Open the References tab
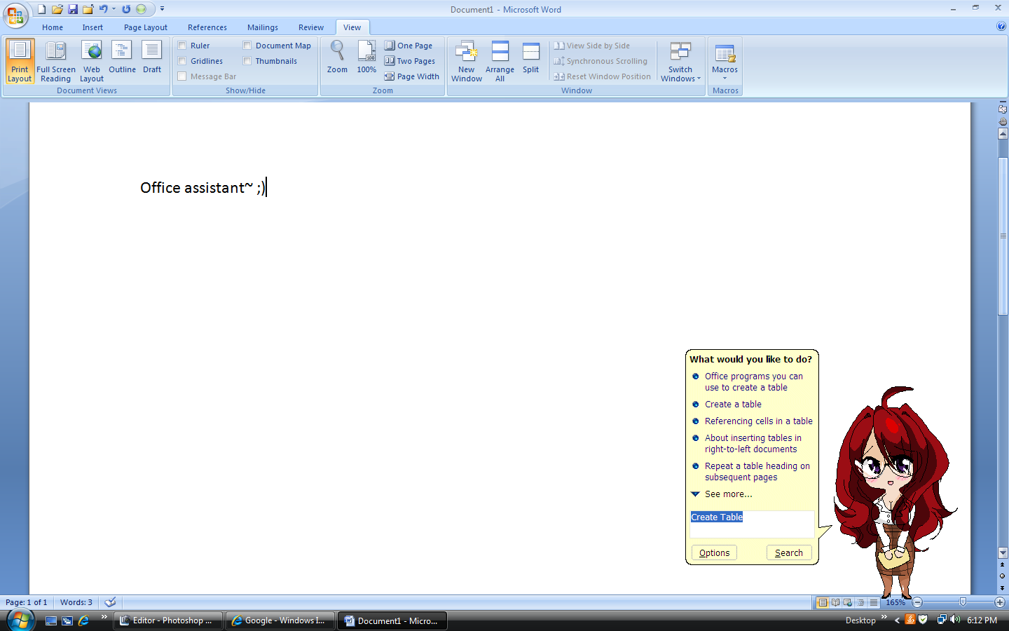Screen dimensions: 1009x631 click(x=207, y=27)
